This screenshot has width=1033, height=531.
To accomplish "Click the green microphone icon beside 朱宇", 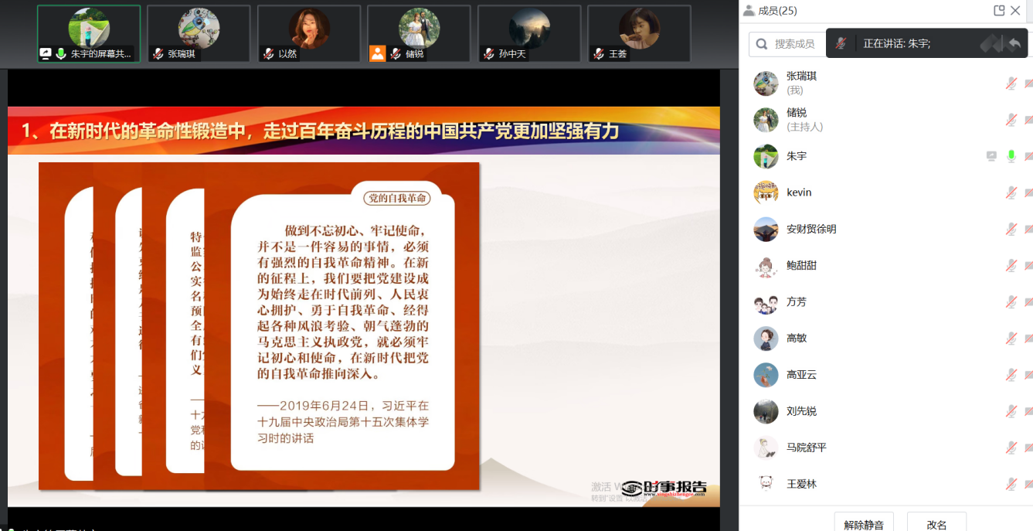I will click(1011, 156).
